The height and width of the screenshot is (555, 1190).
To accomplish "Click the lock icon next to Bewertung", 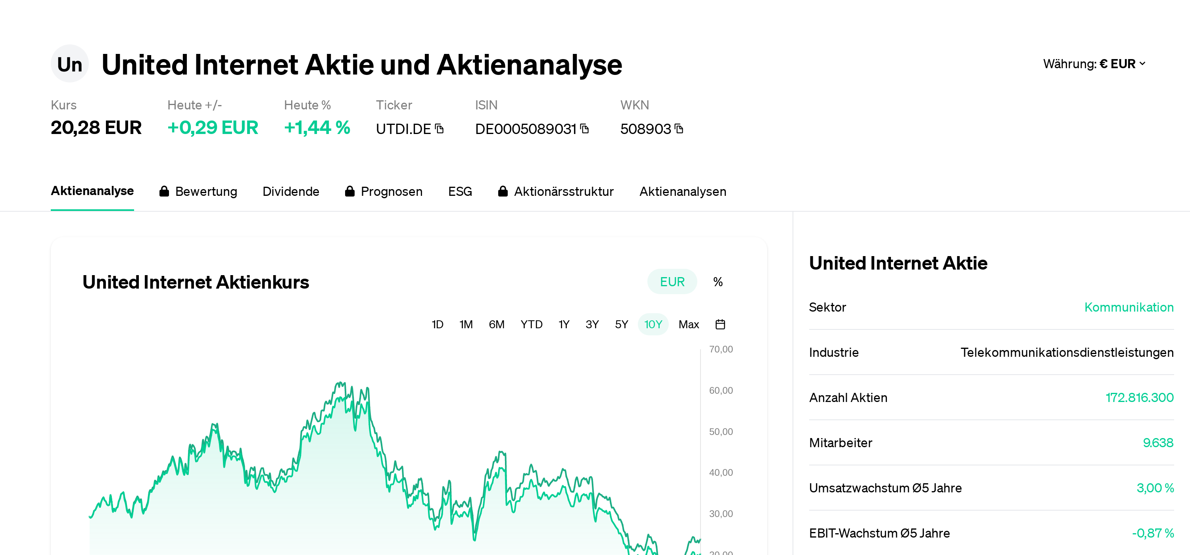I will click(165, 191).
